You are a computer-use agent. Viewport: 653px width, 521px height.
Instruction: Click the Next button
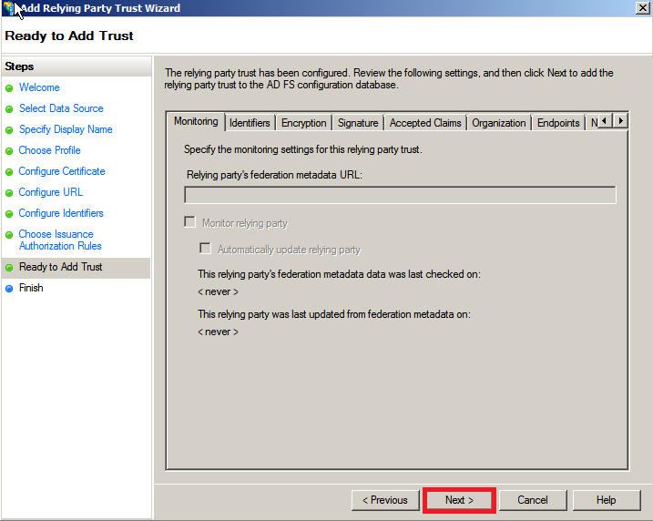pyautogui.click(x=459, y=500)
